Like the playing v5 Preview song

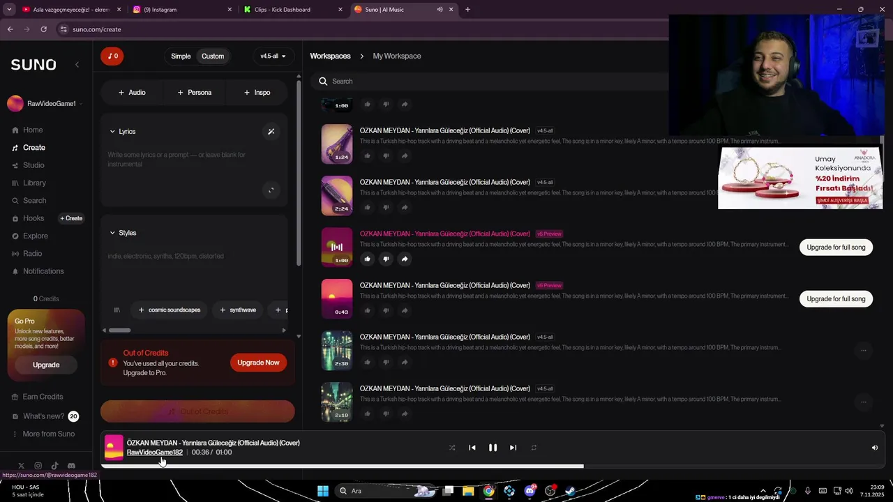tap(367, 259)
